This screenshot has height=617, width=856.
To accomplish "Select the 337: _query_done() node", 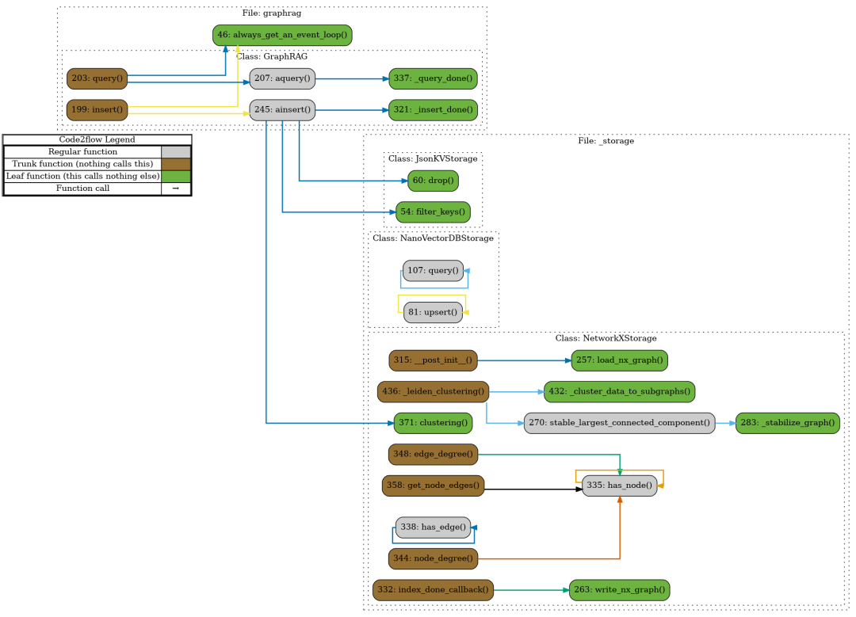I will (433, 78).
